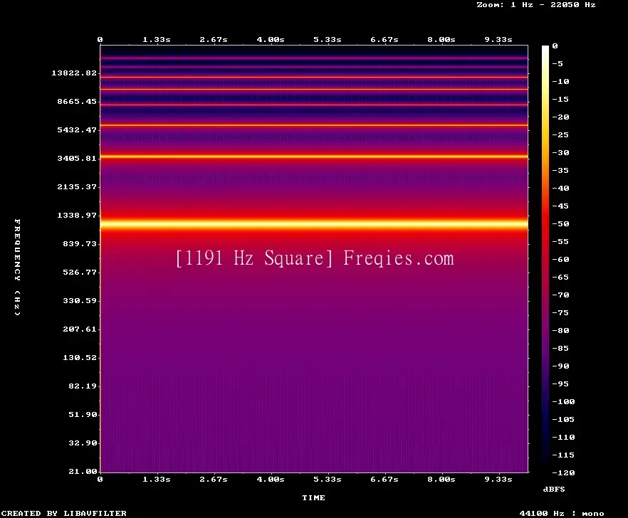
Task: Select the "-75" dBFS scale label
Action: pyautogui.click(x=560, y=312)
